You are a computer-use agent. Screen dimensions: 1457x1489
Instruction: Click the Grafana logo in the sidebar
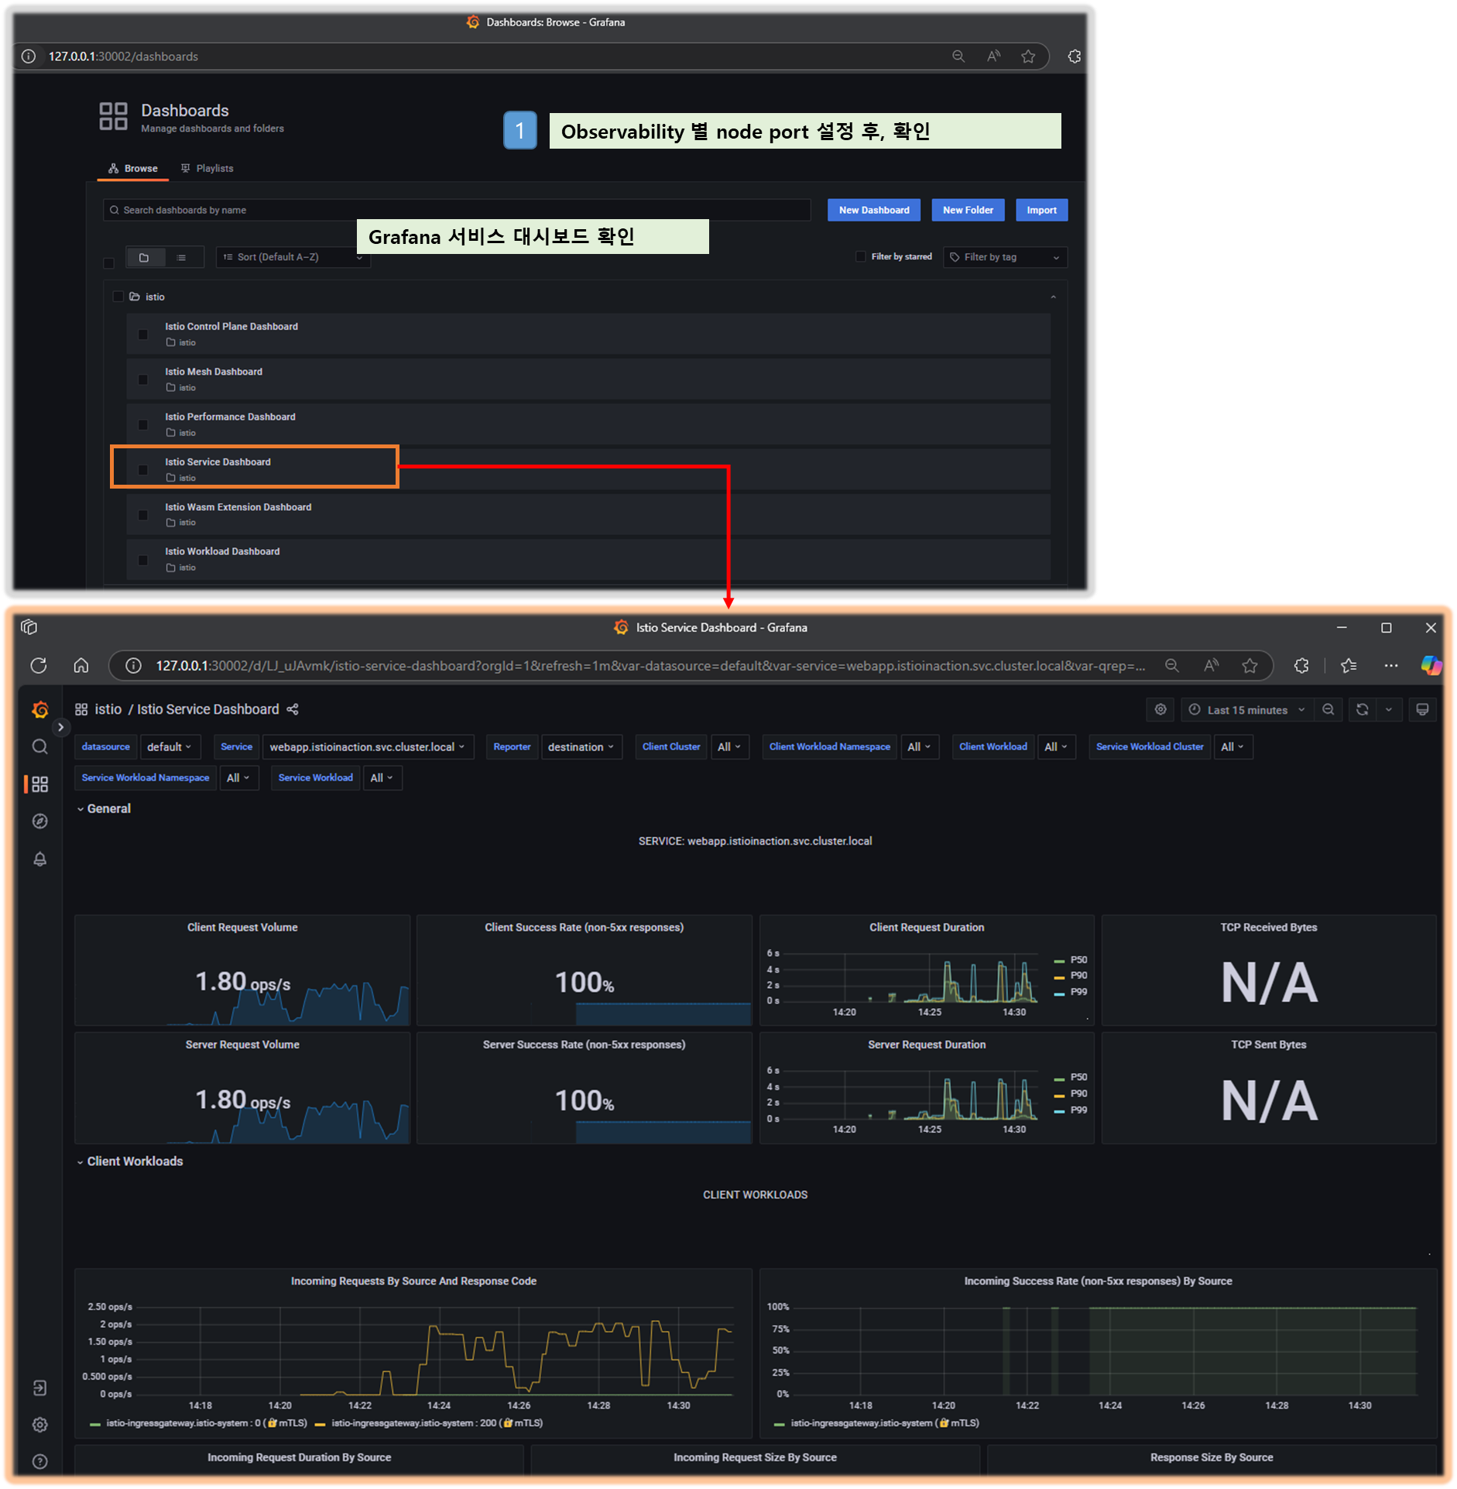click(40, 709)
